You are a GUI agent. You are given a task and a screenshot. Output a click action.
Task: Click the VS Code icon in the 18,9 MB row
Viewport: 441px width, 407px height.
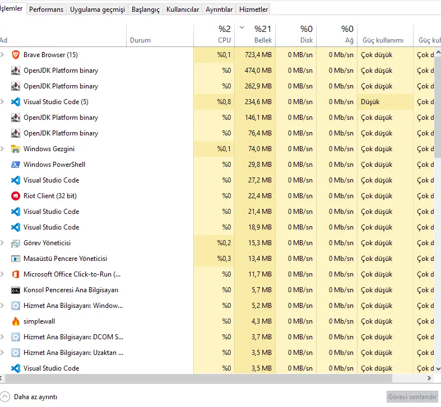[x=16, y=227]
